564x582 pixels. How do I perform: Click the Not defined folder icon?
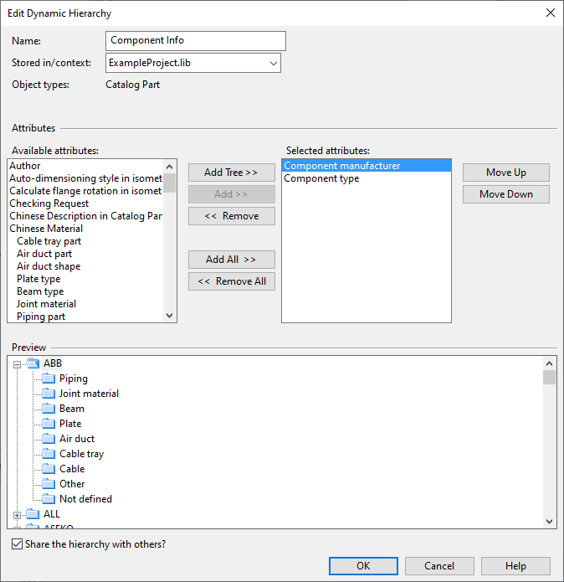click(x=49, y=499)
